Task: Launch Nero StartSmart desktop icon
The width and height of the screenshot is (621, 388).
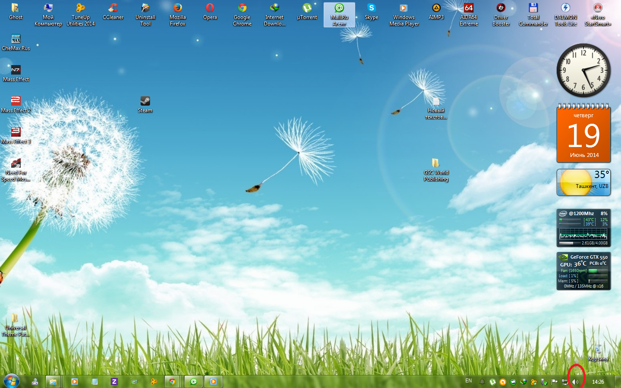Action: (x=598, y=15)
